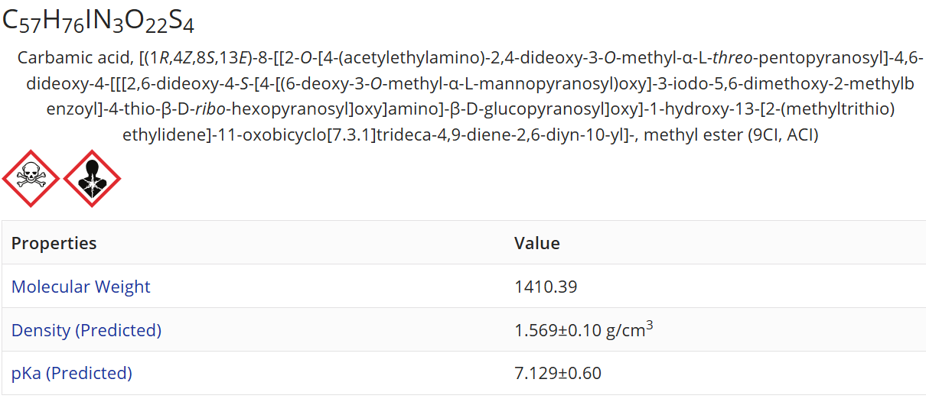Click the molecular formula C57H76IN3O22S4
This screenshot has height=402, width=926.
coord(98,21)
